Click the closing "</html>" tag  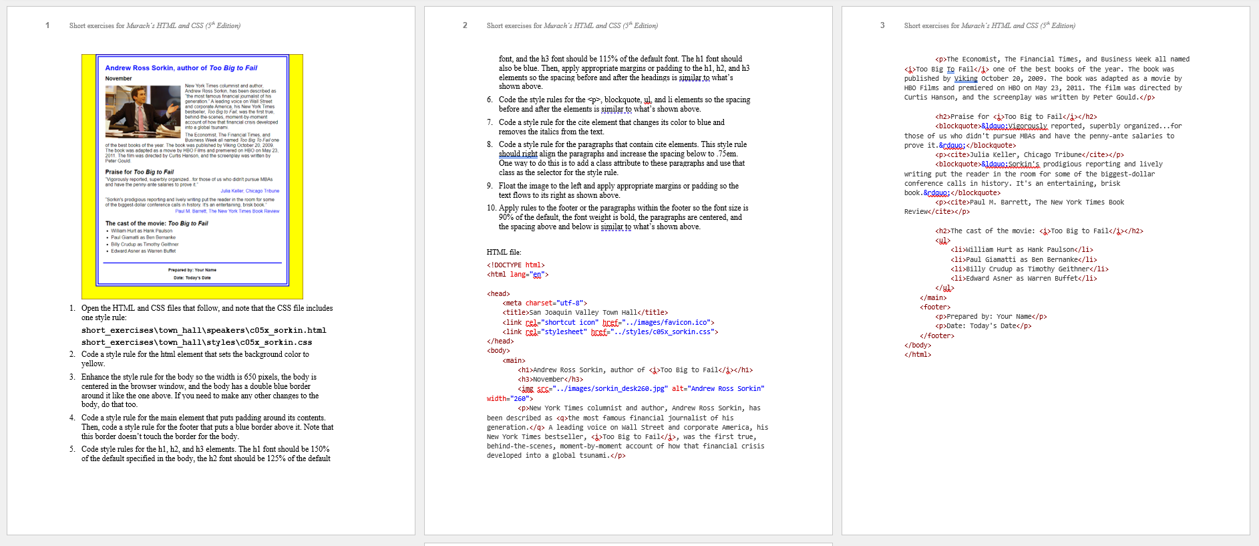point(918,355)
